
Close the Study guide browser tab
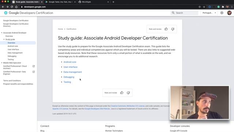[42, 2]
